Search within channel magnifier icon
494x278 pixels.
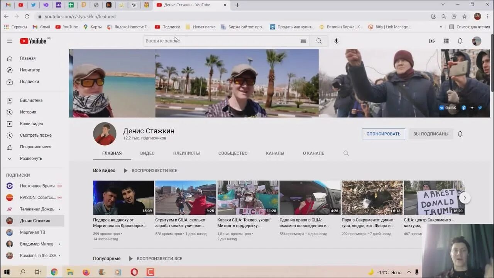[346, 153]
